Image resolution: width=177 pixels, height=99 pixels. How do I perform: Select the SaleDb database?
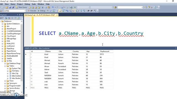[9, 59]
